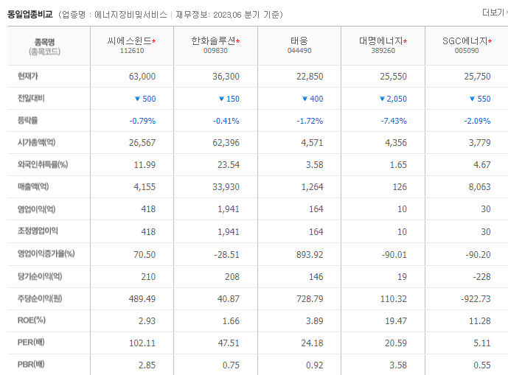Click the down arrow beside 550
This screenshot has width=508, height=375.
472,99
